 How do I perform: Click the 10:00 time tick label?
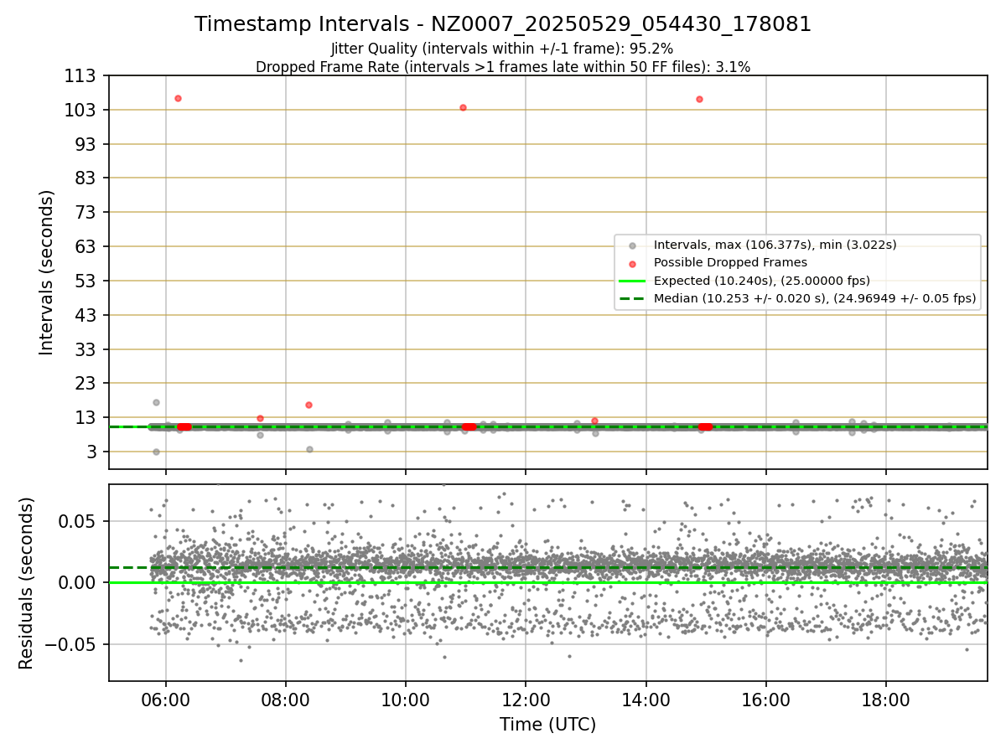click(406, 700)
